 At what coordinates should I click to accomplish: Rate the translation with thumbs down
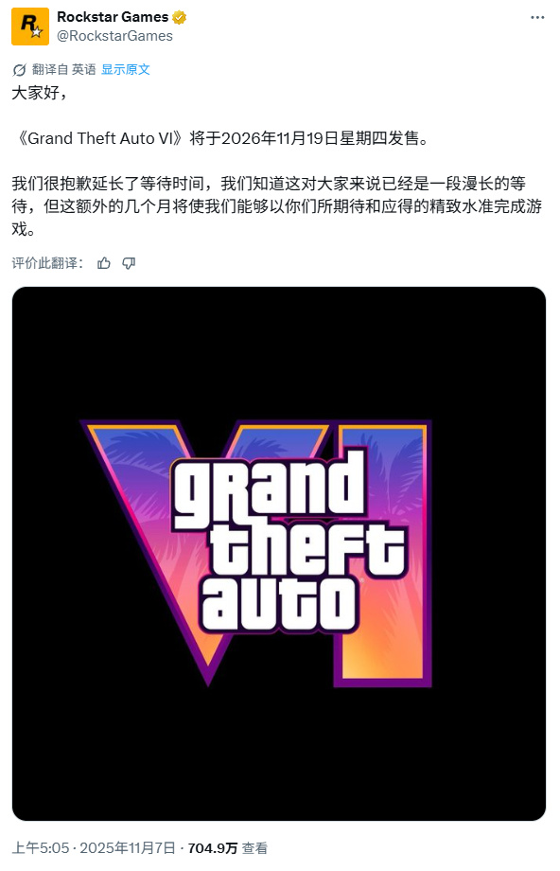[x=129, y=263]
